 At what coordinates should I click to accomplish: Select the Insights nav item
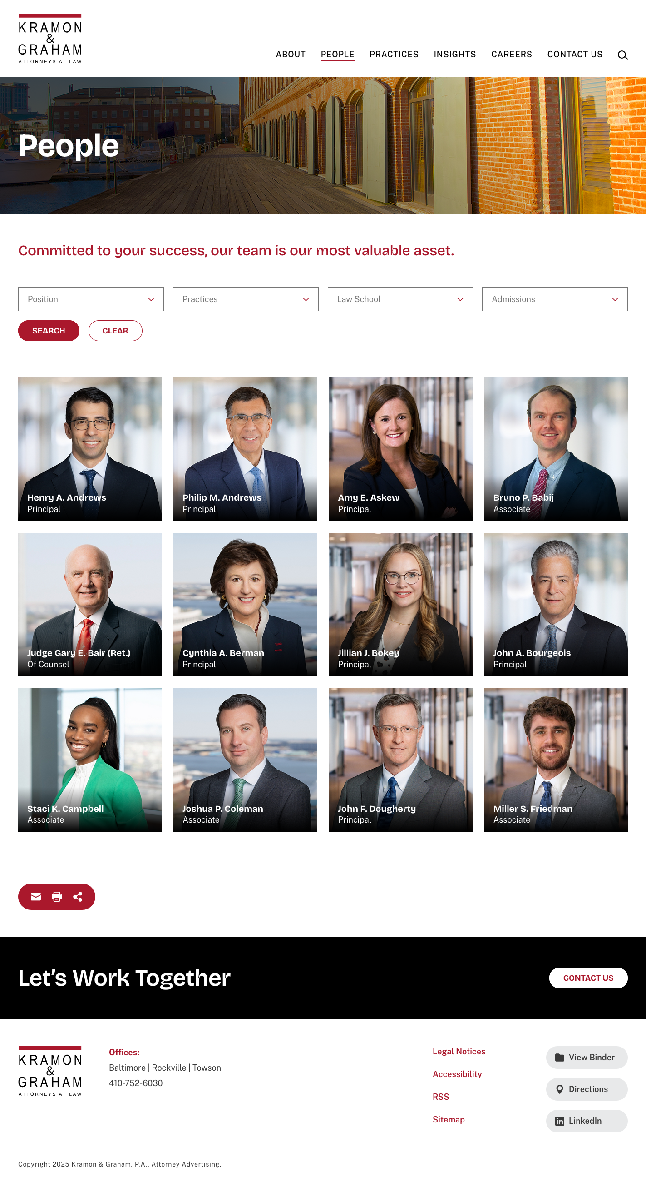pyautogui.click(x=454, y=54)
